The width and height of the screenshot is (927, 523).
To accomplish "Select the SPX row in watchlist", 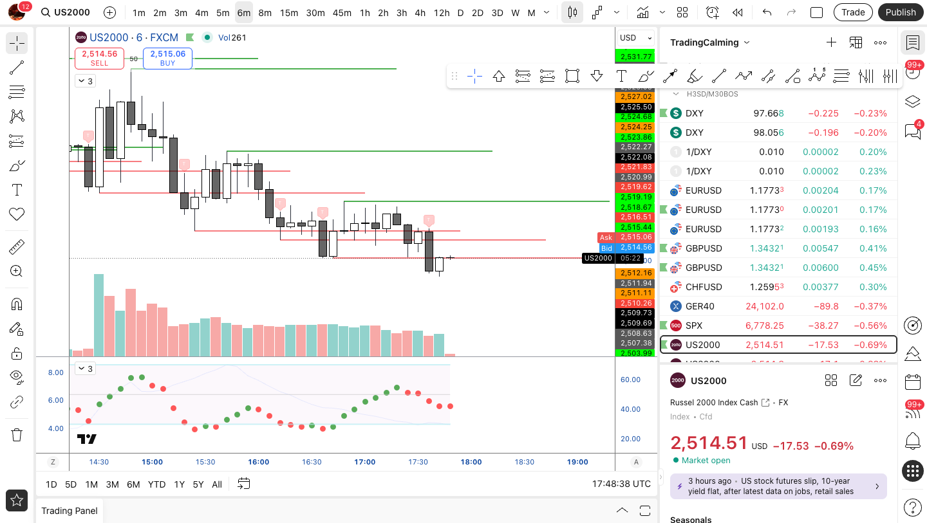I will pos(778,326).
